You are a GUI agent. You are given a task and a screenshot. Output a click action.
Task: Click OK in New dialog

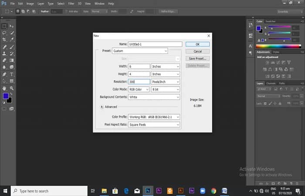pos(197,44)
